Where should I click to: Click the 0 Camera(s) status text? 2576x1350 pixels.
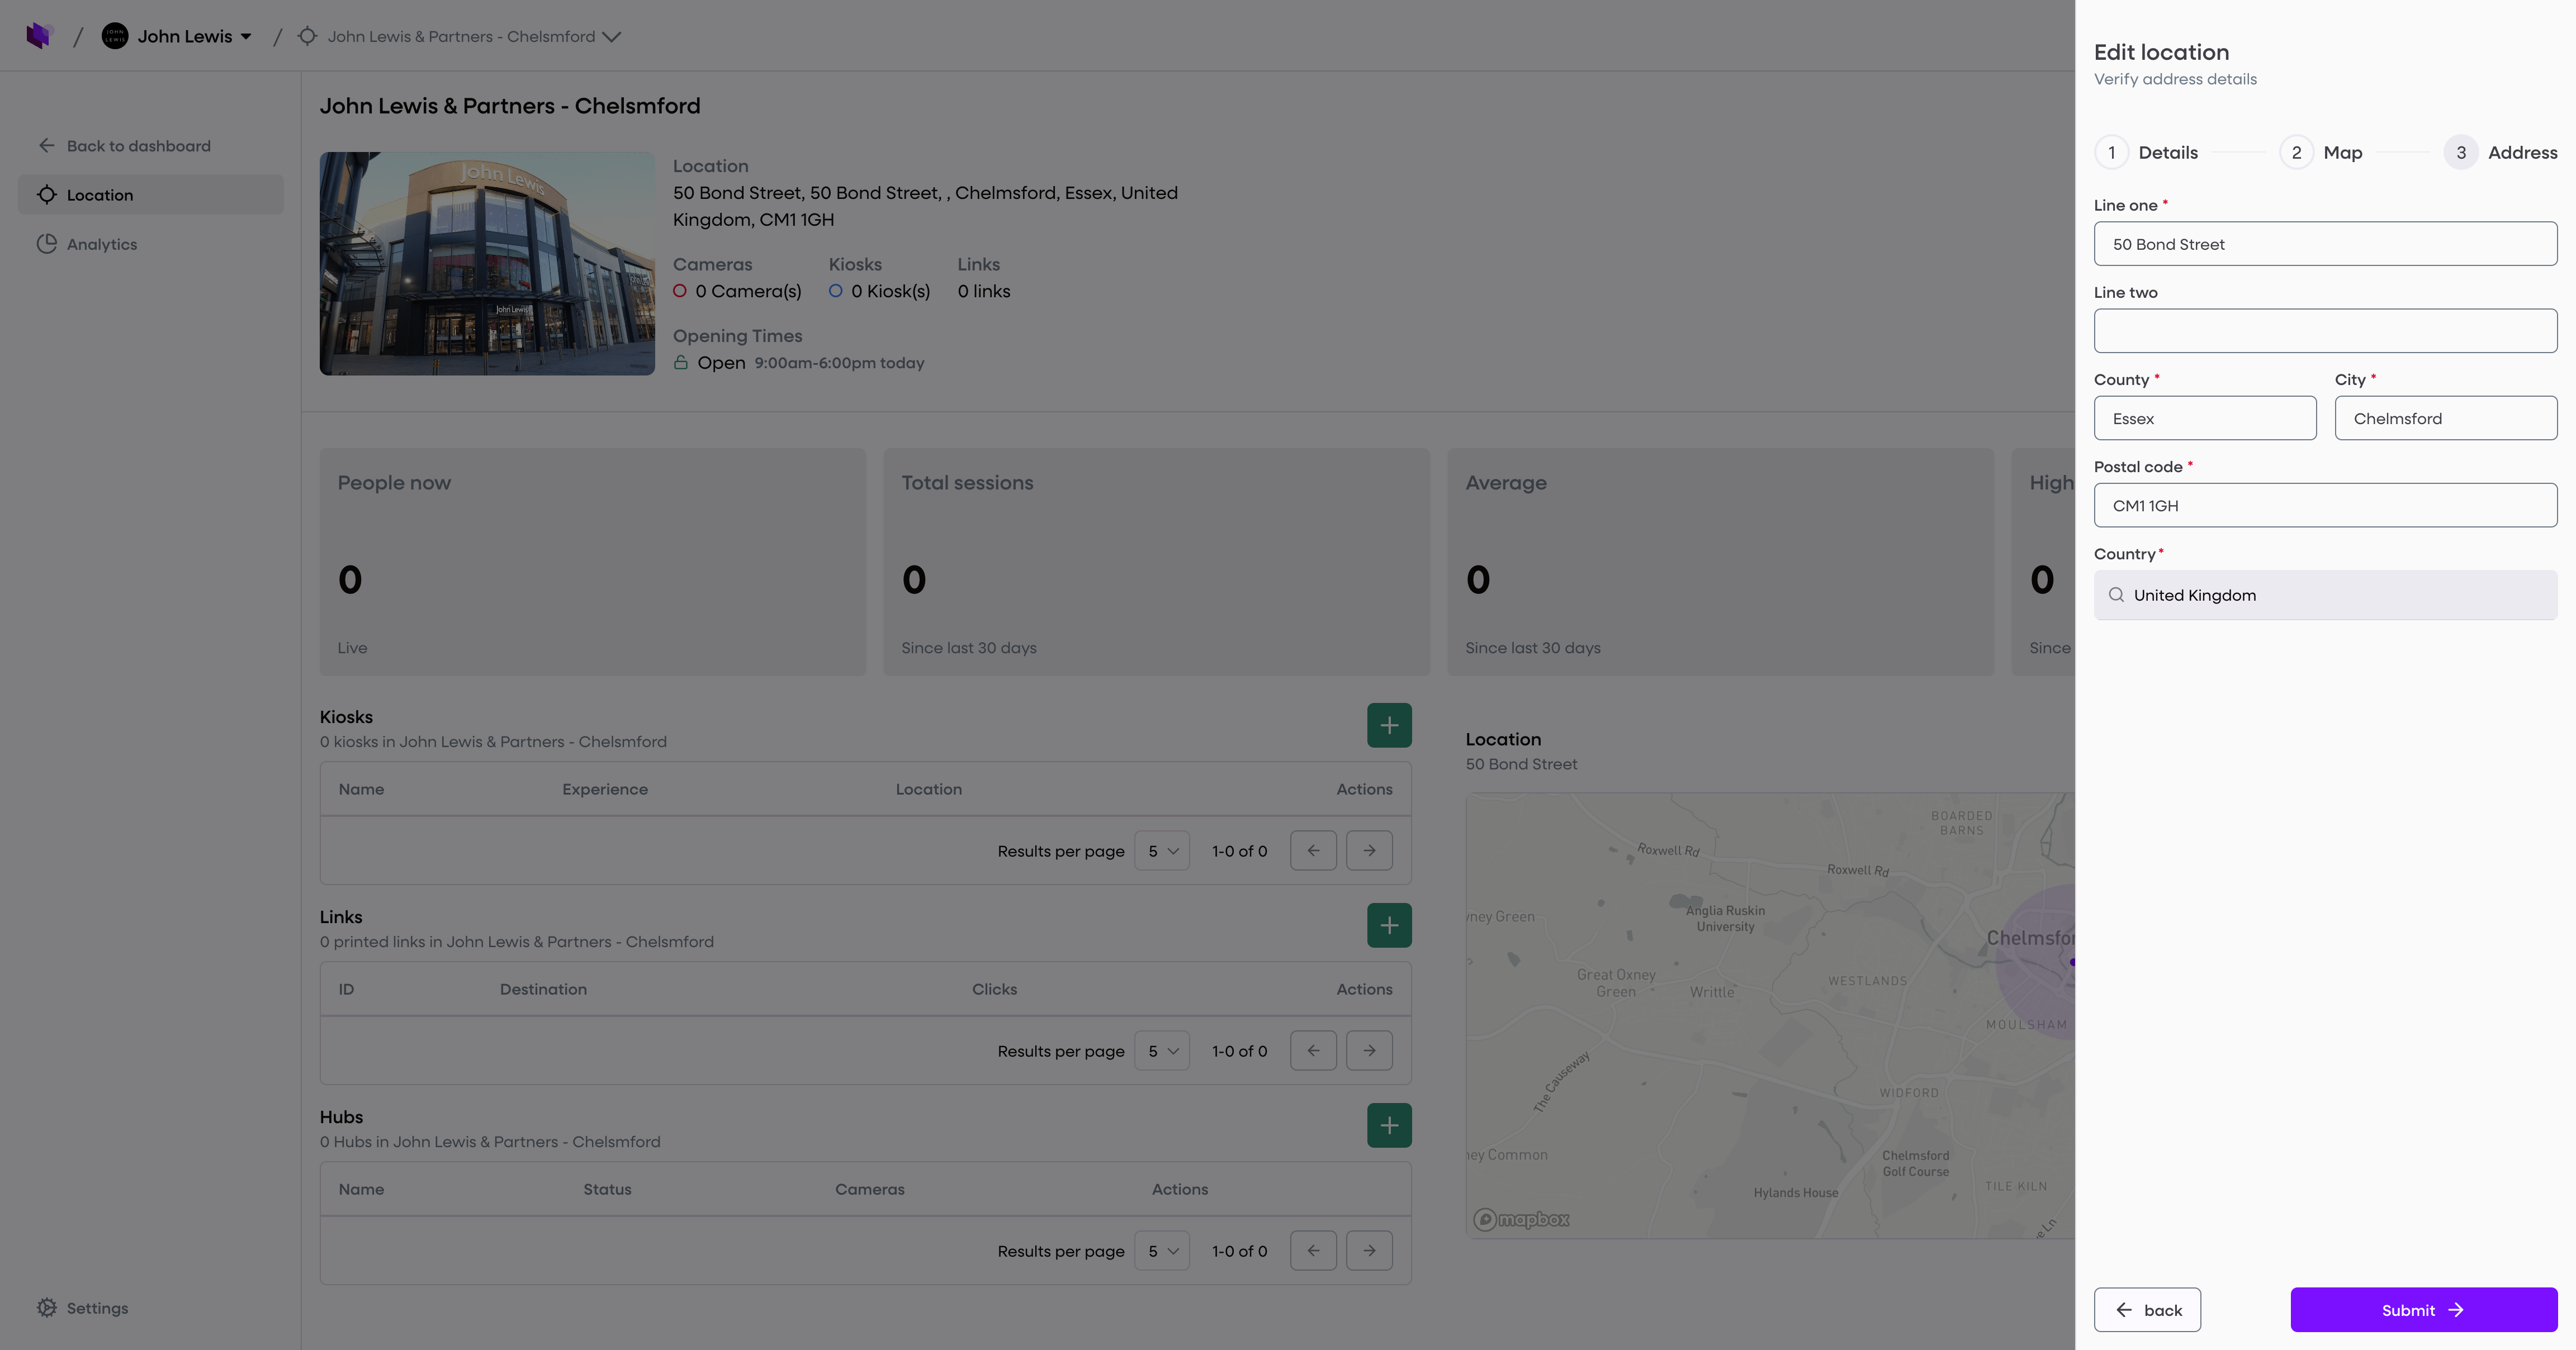click(748, 291)
